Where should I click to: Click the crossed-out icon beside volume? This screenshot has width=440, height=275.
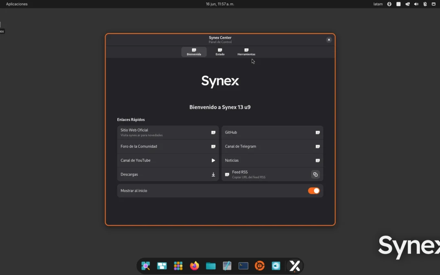pos(425,4)
